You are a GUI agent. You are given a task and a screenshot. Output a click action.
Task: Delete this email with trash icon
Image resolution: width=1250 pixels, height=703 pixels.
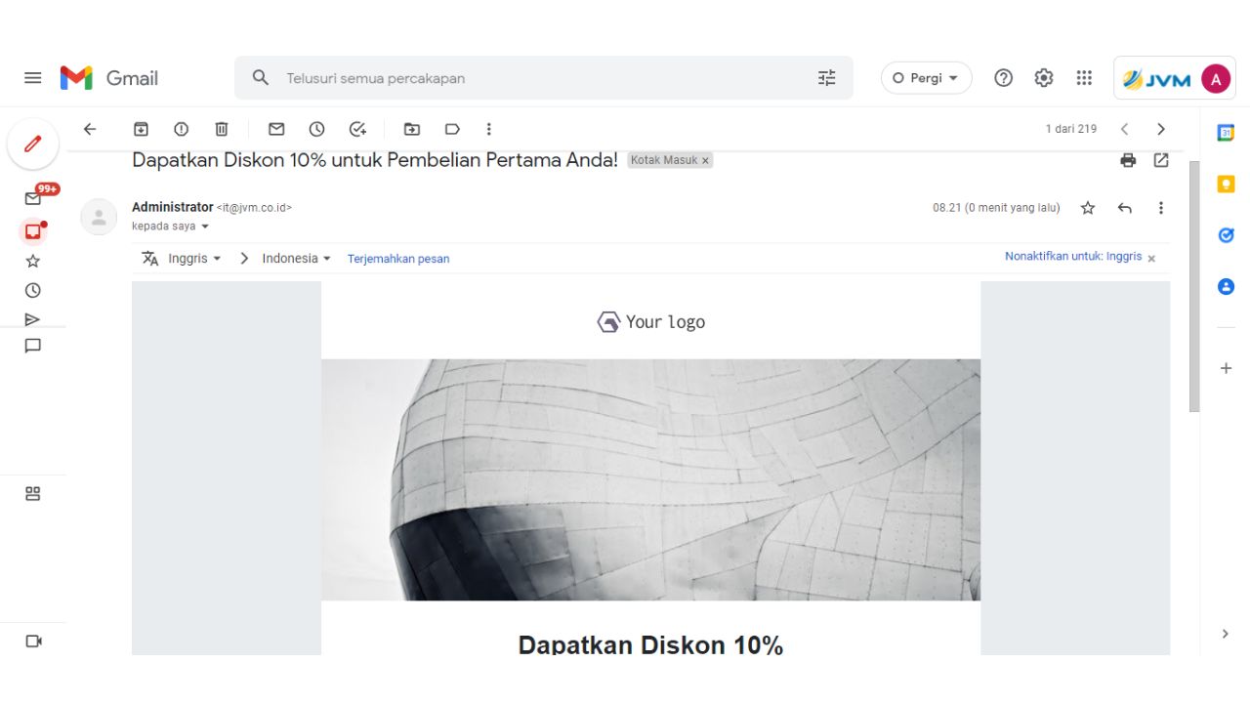pyautogui.click(x=222, y=129)
